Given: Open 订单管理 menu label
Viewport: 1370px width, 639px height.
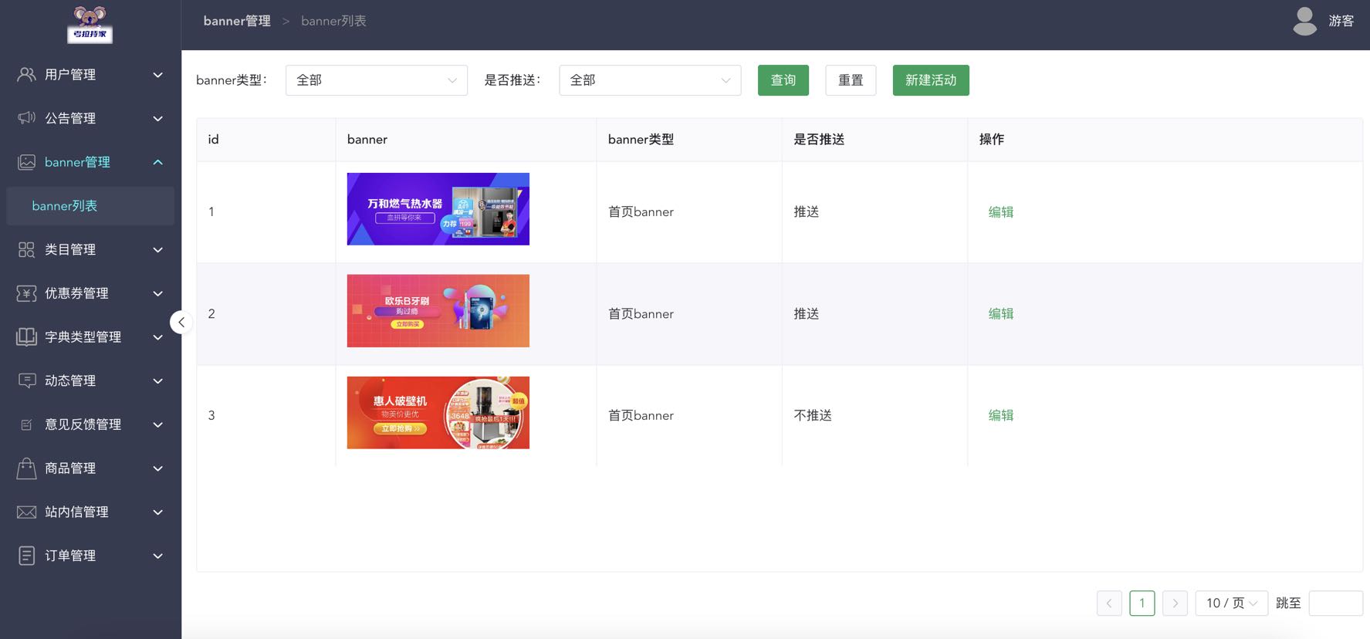Looking at the screenshot, I should 70,556.
